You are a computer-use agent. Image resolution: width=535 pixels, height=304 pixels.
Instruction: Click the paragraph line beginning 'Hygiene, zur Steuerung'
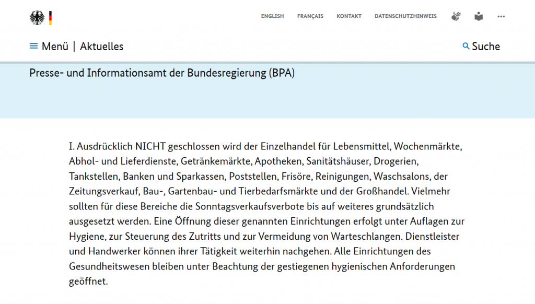tap(264, 237)
